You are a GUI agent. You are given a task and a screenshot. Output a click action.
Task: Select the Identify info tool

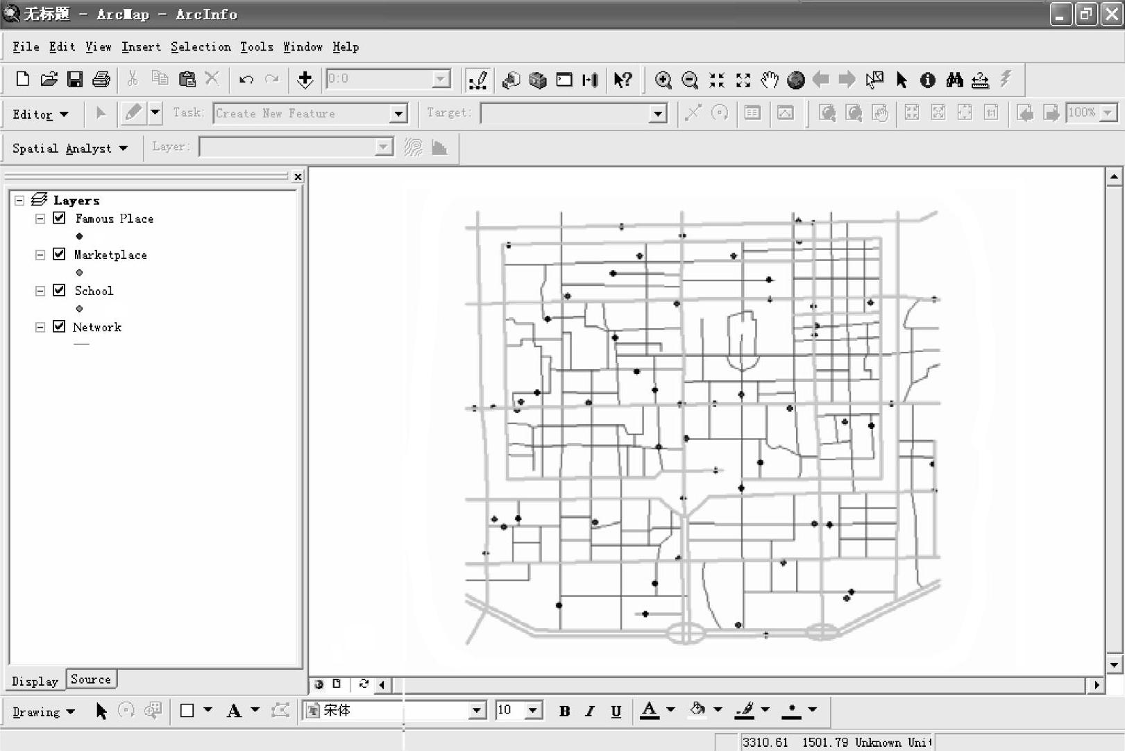[x=927, y=80]
